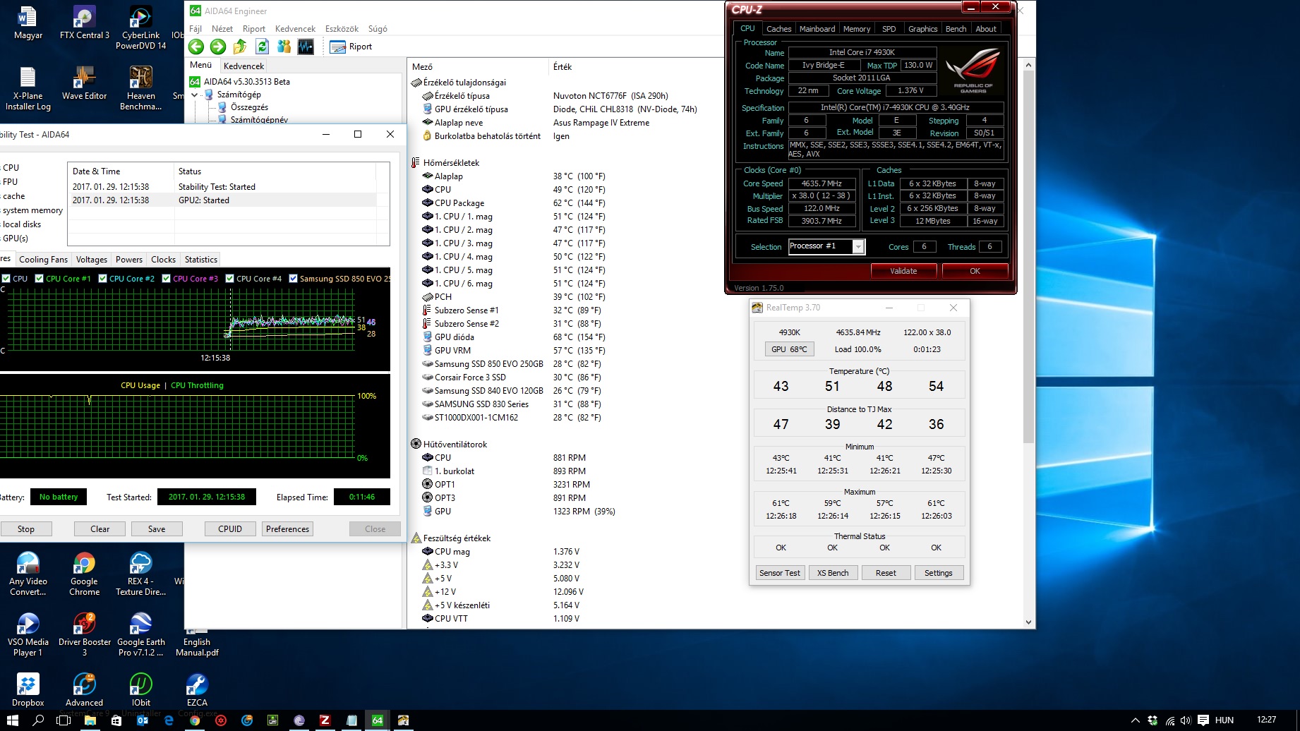Click the Clear button in stability test
1300x731 pixels.
tap(100, 528)
